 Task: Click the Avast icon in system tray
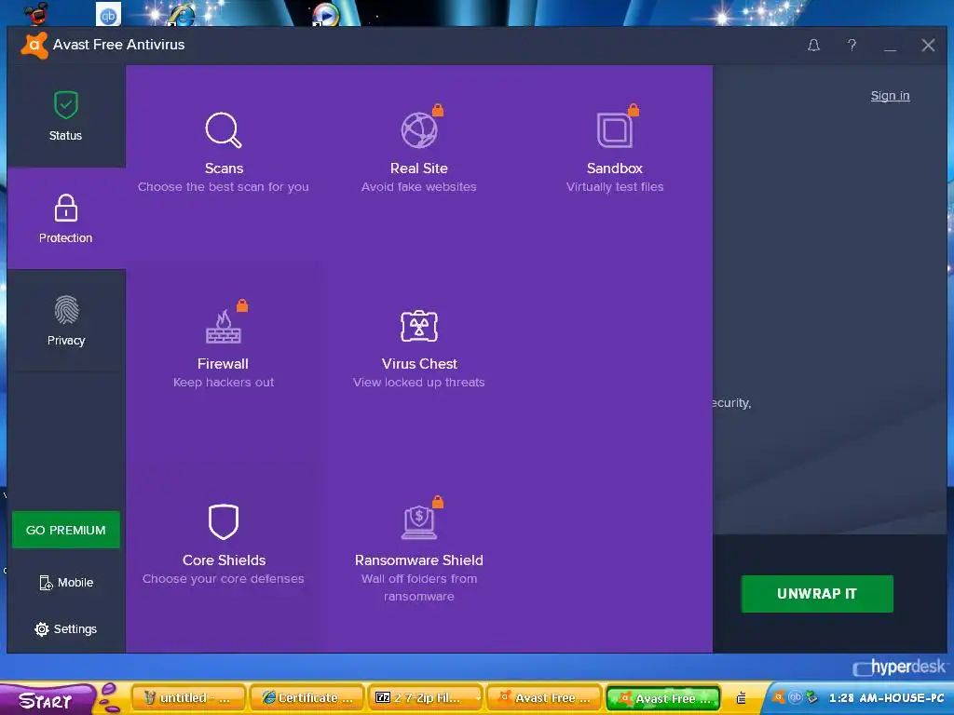click(x=778, y=697)
